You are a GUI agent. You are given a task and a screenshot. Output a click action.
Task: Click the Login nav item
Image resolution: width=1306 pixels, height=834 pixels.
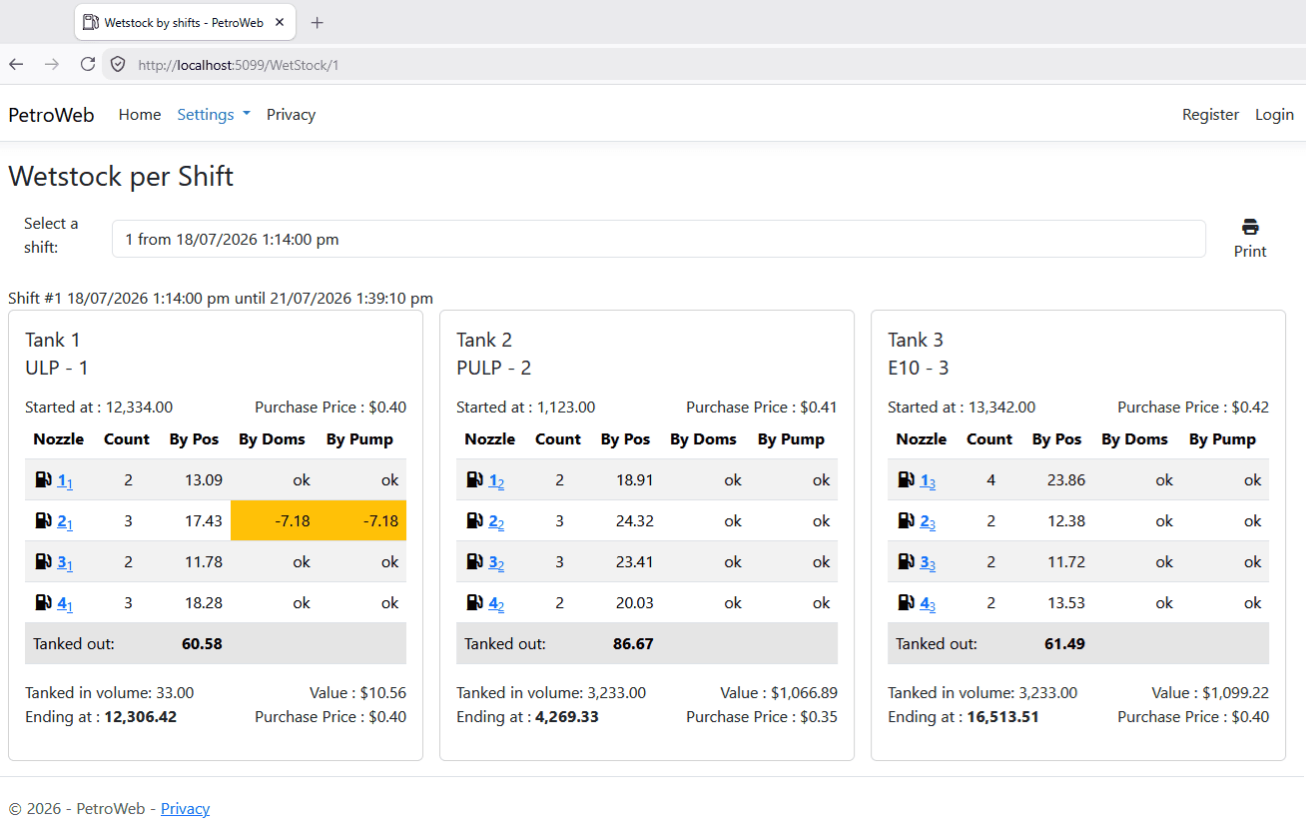[x=1274, y=114]
